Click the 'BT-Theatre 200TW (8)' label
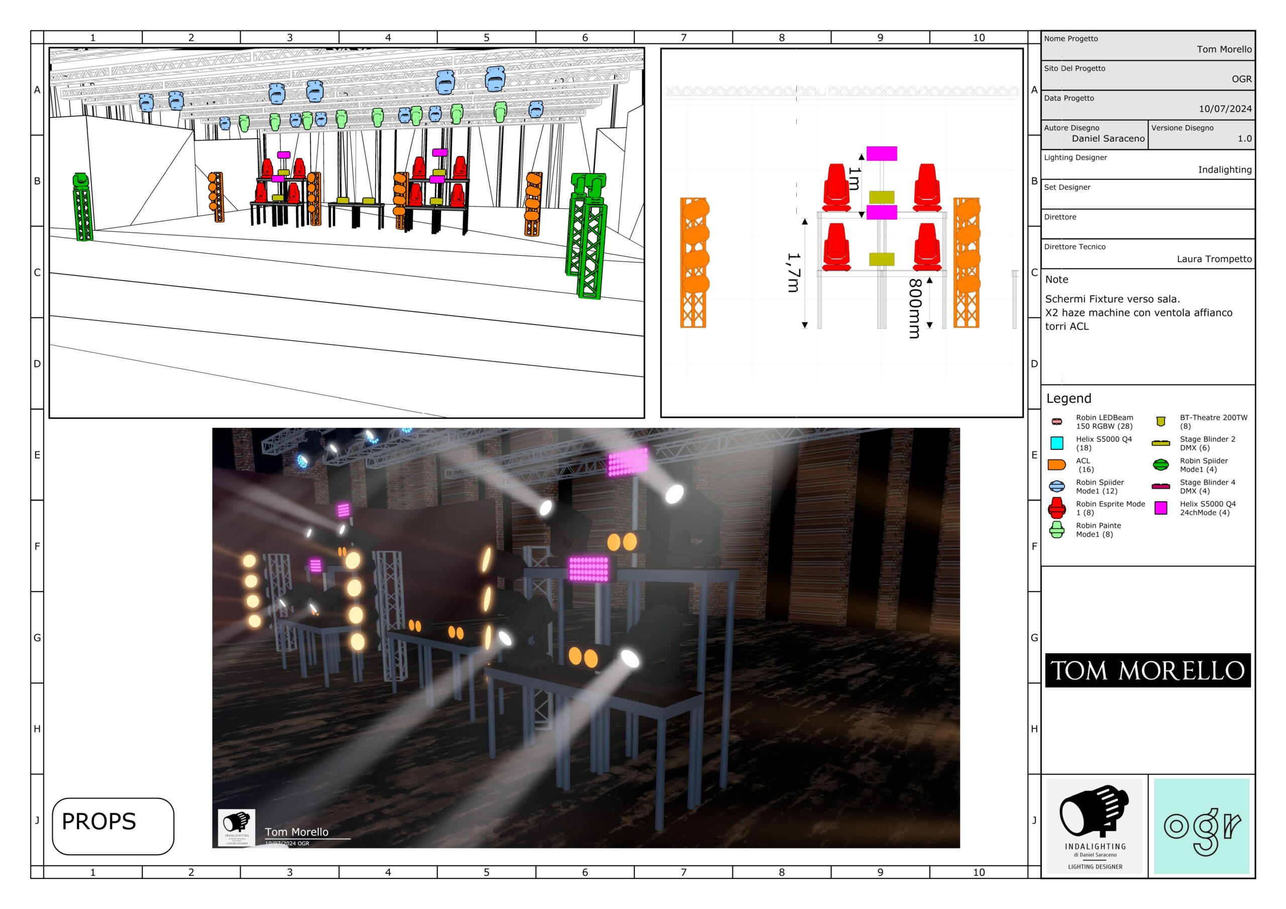The height and width of the screenshot is (909, 1286). point(1213,422)
